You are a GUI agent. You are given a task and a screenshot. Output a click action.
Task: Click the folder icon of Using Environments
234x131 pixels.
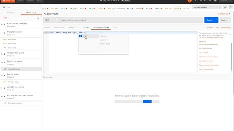click(5, 88)
